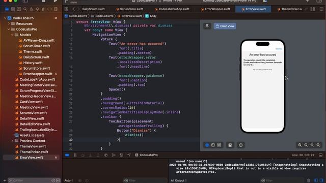Open CardView.swift in navigator
This screenshot has height=183, width=326.
click(x=31, y=102)
